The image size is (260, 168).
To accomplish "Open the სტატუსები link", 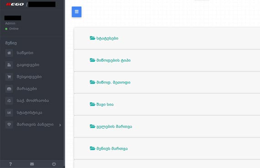I will (107, 38).
